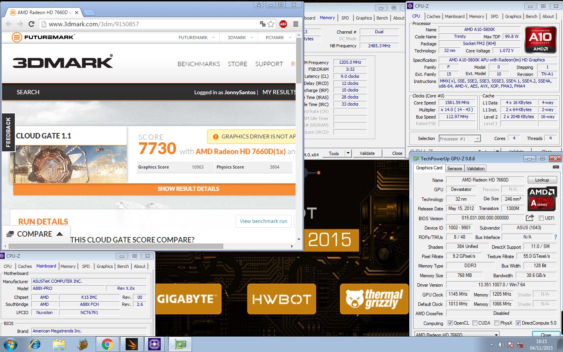This screenshot has height=352, width=563.
Task: Click the SEARCH field on 3DMark
Action: (28, 92)
